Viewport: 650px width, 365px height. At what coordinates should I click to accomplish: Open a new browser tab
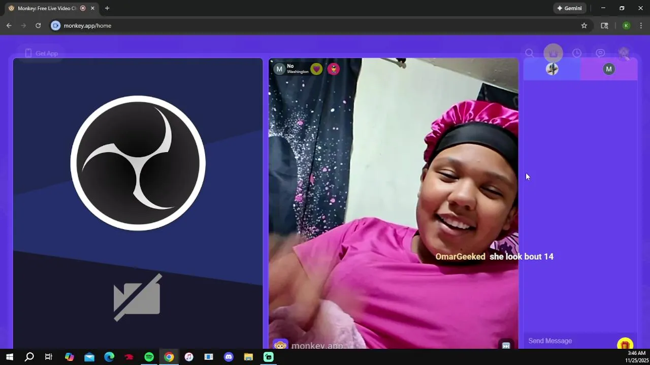tap(107, 8)
